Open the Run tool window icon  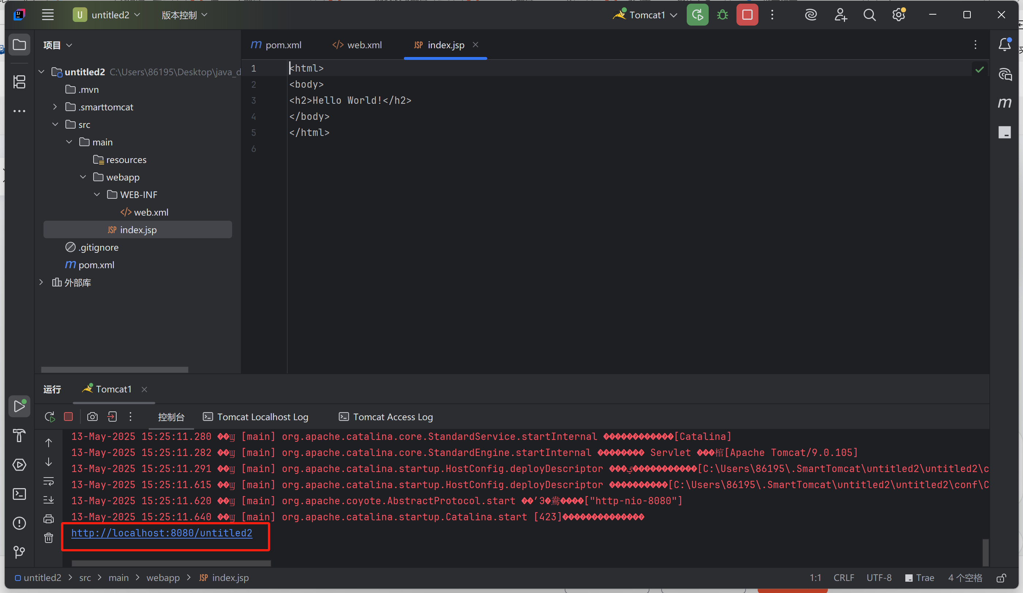[x=19, y=406]
